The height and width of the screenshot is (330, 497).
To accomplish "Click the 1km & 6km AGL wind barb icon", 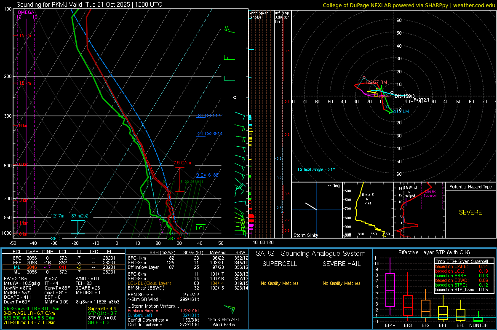I will 230,309.
